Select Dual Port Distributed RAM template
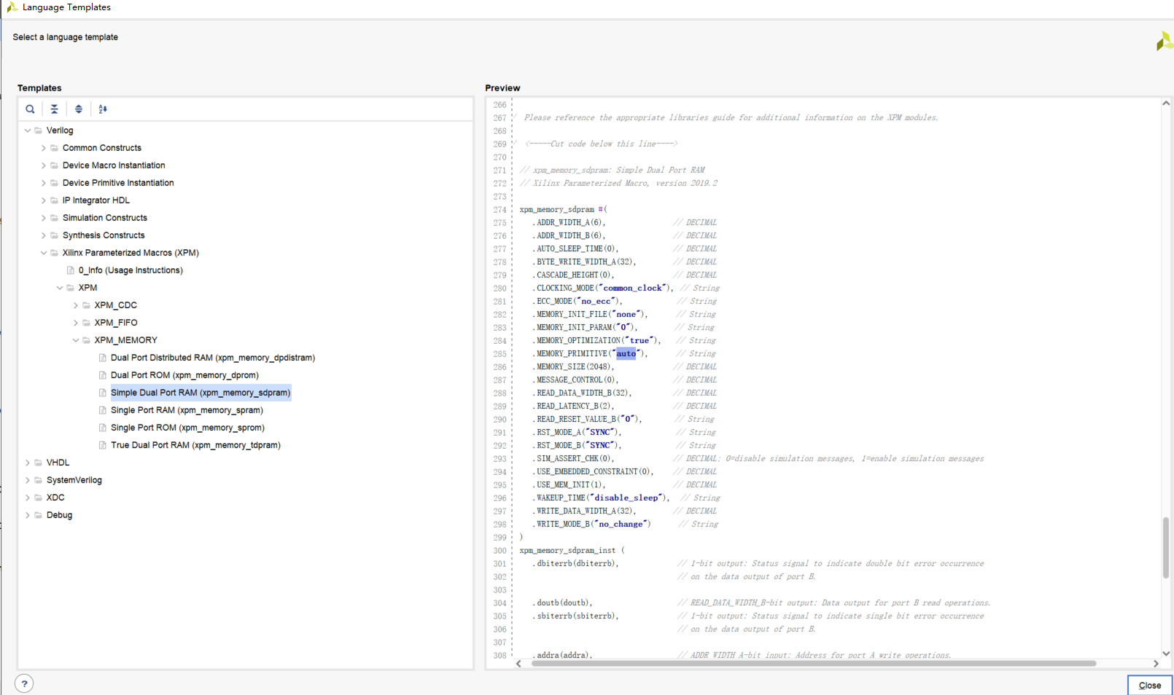Image resolution: width=1174 pixels, height=695 pixels. click(x=213, y=358)
